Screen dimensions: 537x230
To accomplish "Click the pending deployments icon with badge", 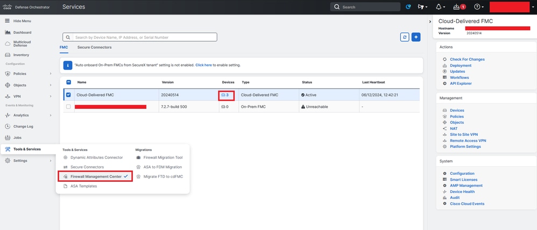I will [x=460, y=7].
